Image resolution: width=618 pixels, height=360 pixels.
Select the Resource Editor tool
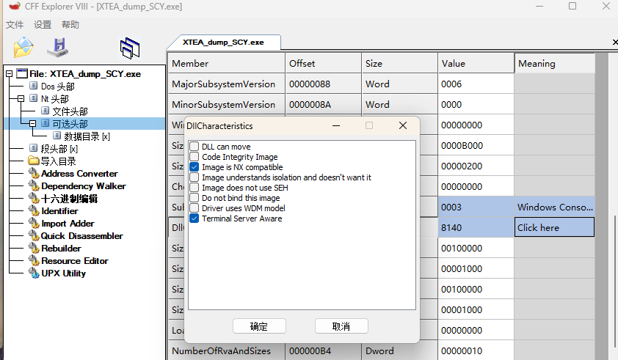click(x=74, y=261)
